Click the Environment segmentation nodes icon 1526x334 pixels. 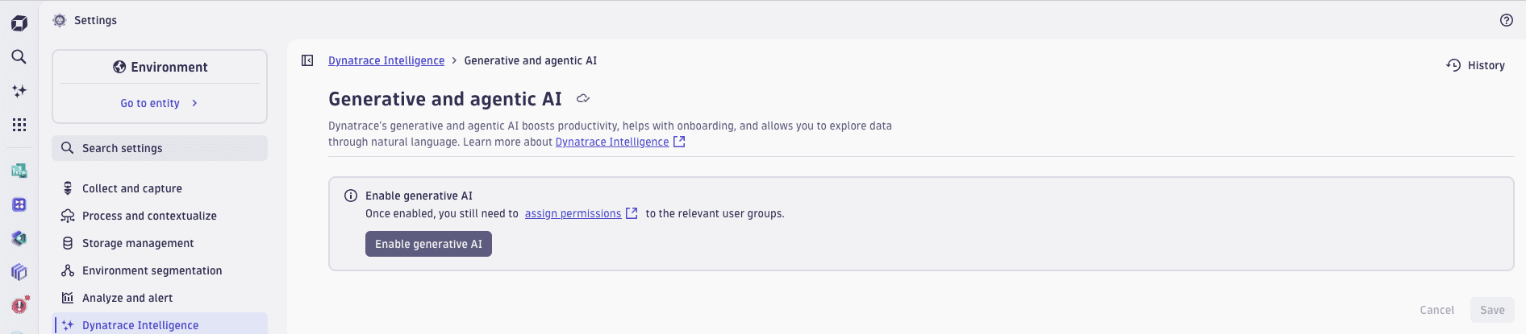coord(68,270)
